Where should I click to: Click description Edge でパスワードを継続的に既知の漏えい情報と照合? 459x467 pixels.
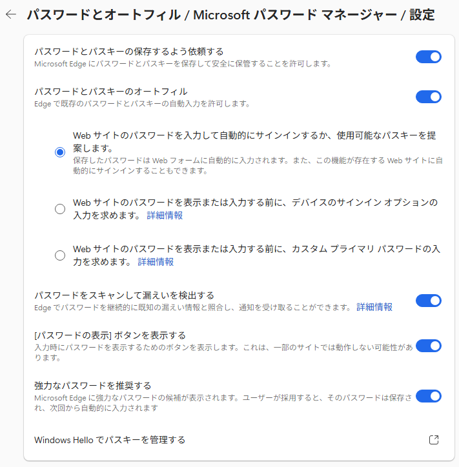(x=192, y=308)
